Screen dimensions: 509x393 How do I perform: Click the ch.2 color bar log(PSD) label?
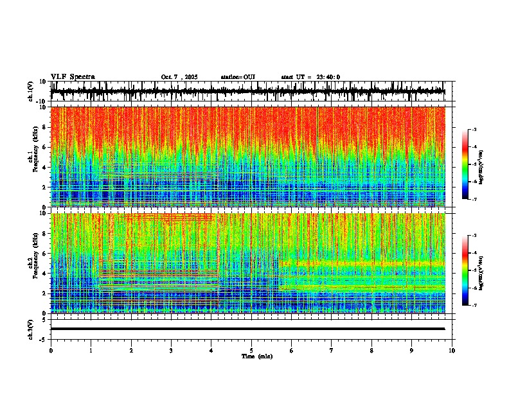pos(481,273)
